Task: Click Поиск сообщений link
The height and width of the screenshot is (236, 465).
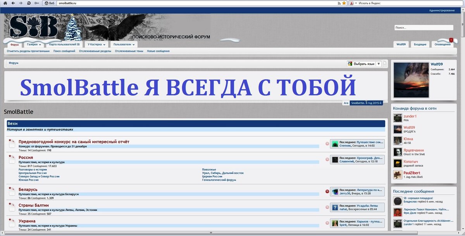Action: [64, 51]
